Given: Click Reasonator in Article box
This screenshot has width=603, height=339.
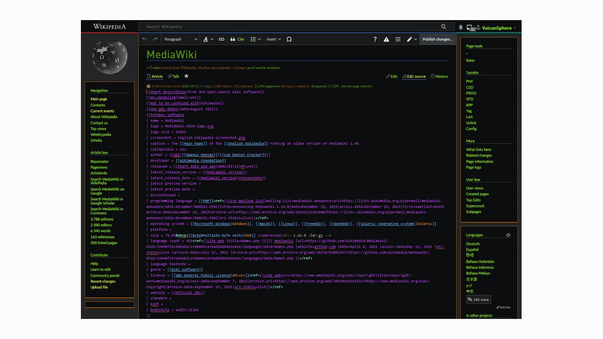Looking at the screenshot, I should click(99, 161).
